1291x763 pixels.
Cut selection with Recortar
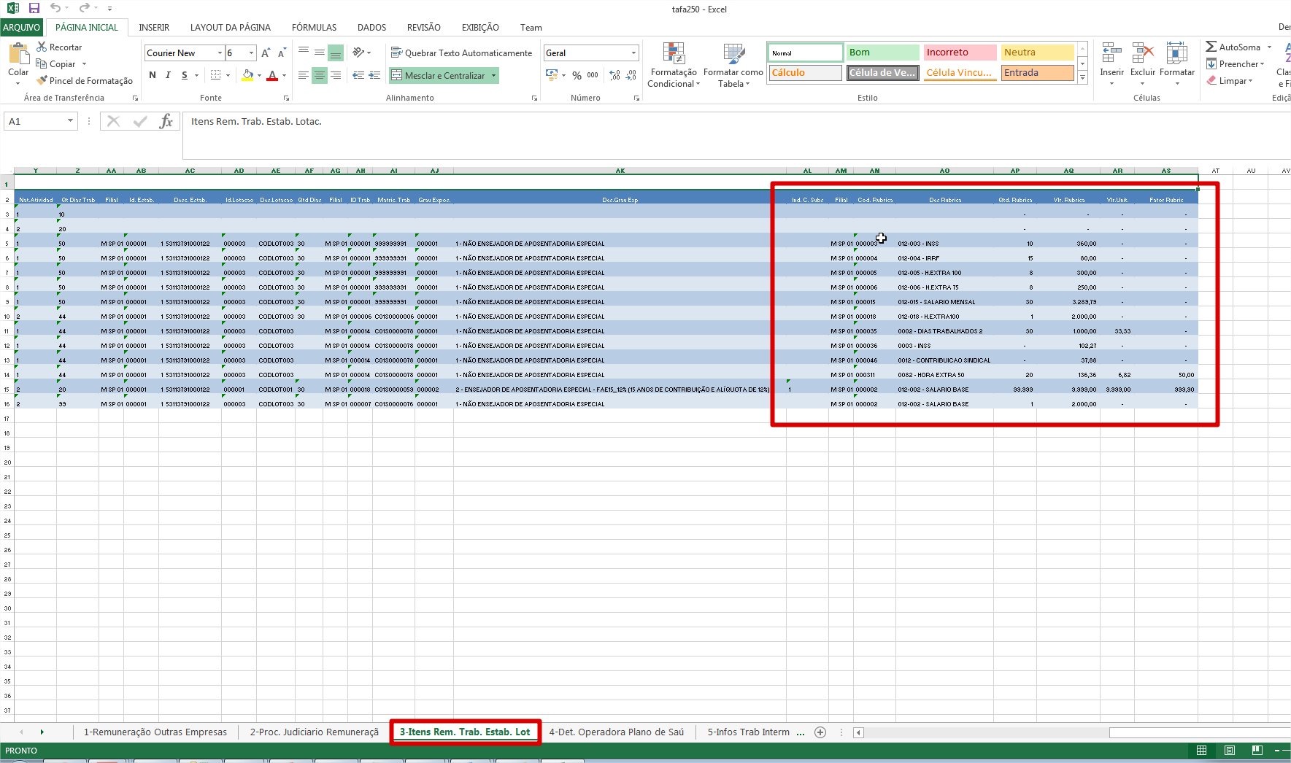(x=59, y=47)
